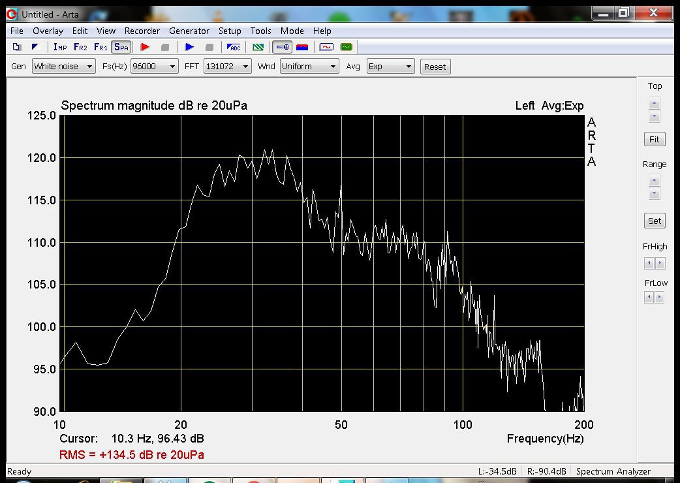The height and width of the screenshot is (483, 680).
Task: Decrease graph Top with down arrow
Action: [x=655, y=116]
